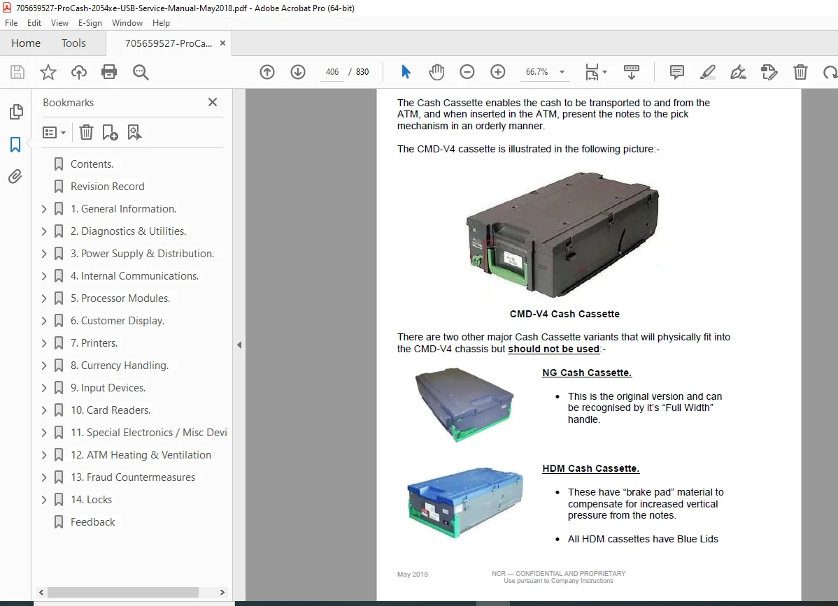
Task: Expand 3. Power Supply & Distribution bookmark
Action: click(44, 254)
